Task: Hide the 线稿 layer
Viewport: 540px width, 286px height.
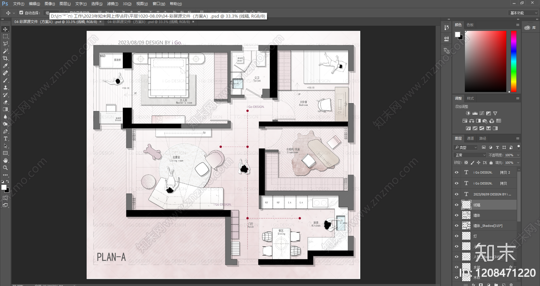Action: (457, 205)
